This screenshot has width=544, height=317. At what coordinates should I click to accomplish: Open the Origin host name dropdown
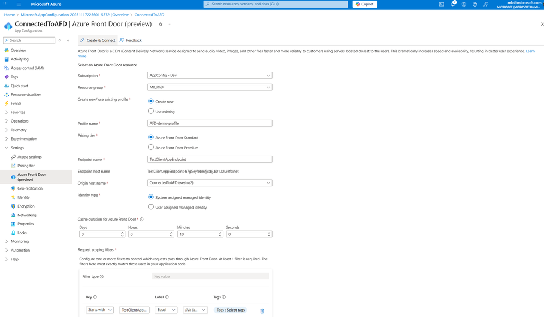click(209, 183)
